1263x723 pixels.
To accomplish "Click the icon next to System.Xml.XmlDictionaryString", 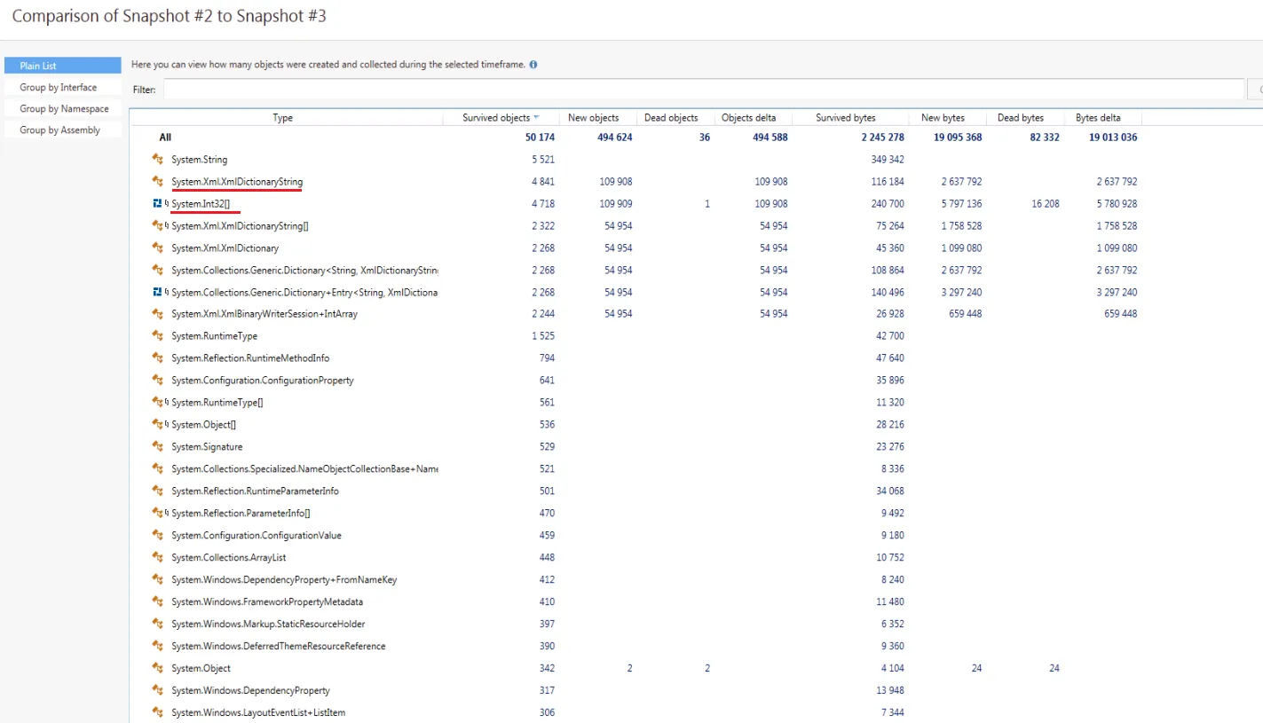I will tap(158, 182).
